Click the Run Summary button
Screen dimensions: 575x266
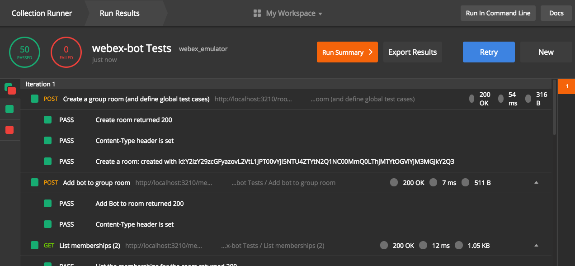coord(347,52)
